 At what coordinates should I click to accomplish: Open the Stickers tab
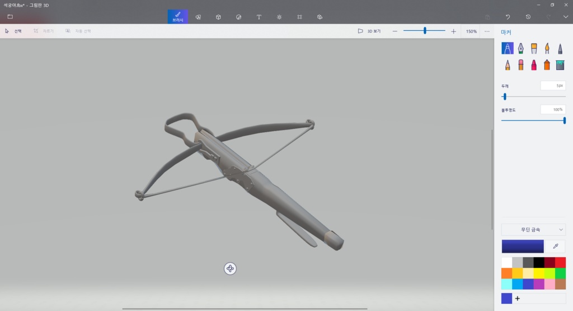pos(238,17)
